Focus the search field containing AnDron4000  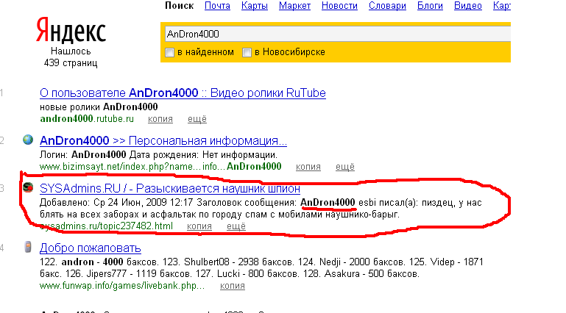[338, 34]
